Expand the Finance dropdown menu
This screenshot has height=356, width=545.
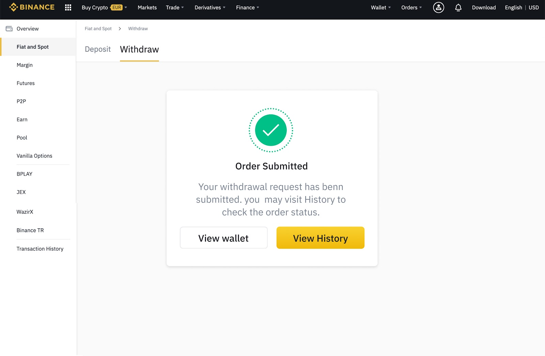coord(247,7)
